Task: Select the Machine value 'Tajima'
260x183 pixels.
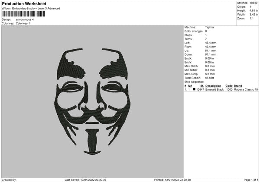Action: pyautogui.click(x=209, y=27)
